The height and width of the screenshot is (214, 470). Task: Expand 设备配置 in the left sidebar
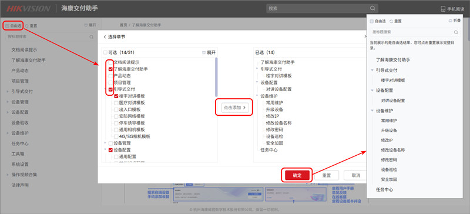(8, 112)
